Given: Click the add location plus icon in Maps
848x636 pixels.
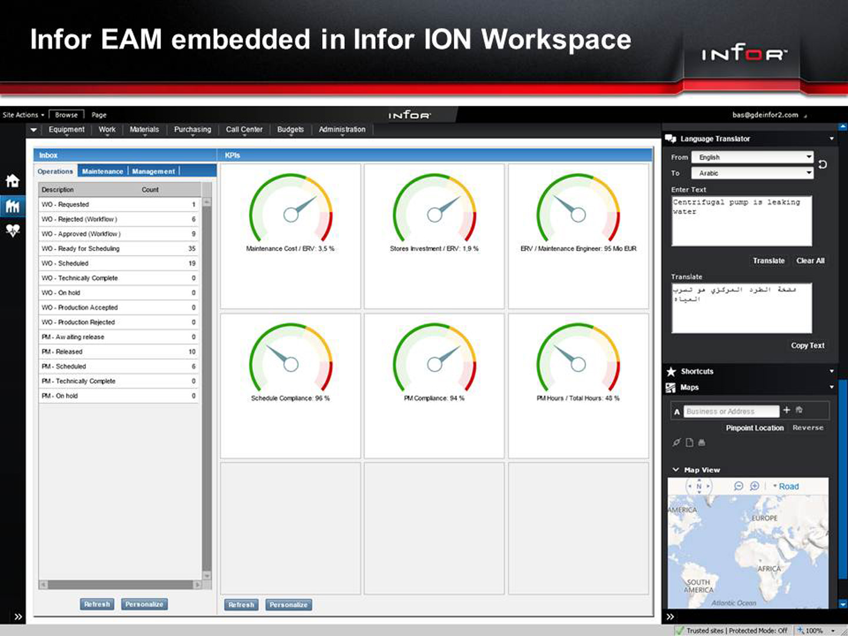Looking at the screenshot, I should 787,410.
